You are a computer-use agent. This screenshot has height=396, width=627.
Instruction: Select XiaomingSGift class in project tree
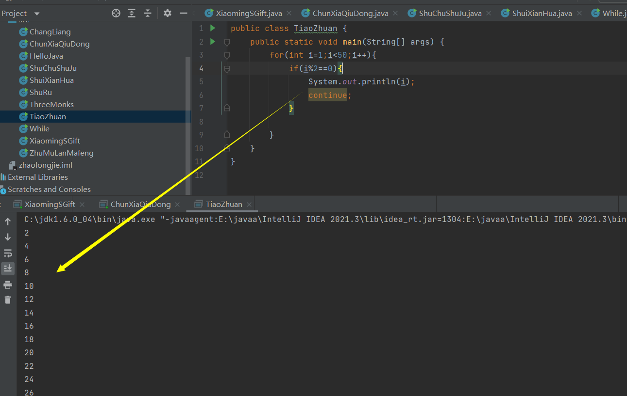pyautogui.click(x=55, y=141)
